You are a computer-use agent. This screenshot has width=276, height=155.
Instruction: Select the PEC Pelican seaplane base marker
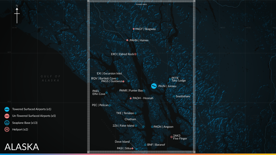click(x=110, y=105)
